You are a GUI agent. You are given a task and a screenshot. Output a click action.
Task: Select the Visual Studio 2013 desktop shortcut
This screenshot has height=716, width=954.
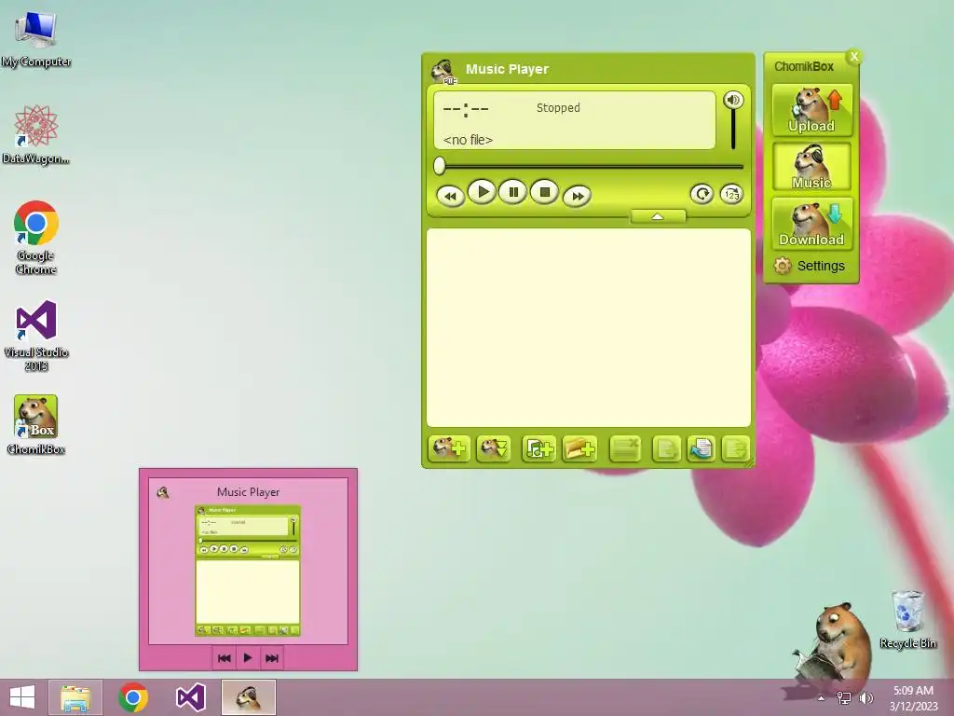coord(36,336)
